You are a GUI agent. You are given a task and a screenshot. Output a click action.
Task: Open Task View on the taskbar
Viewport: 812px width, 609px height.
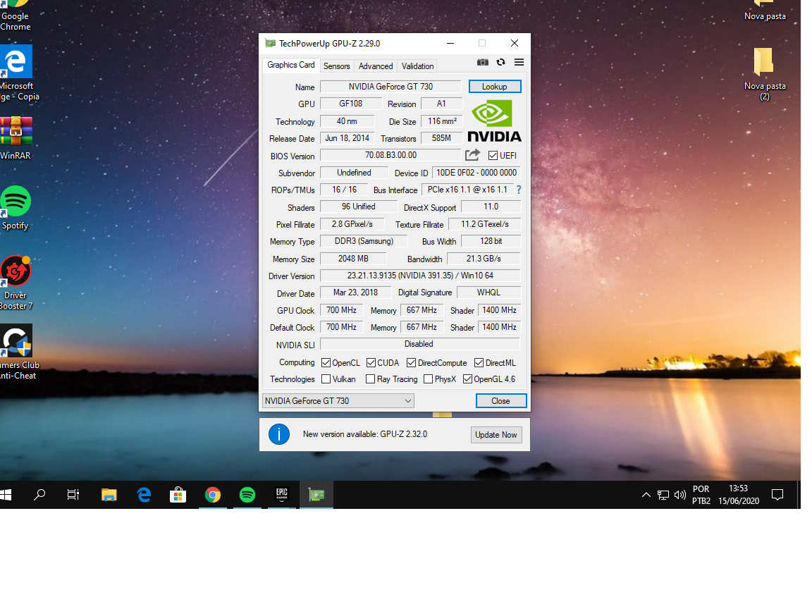[73, 495]
